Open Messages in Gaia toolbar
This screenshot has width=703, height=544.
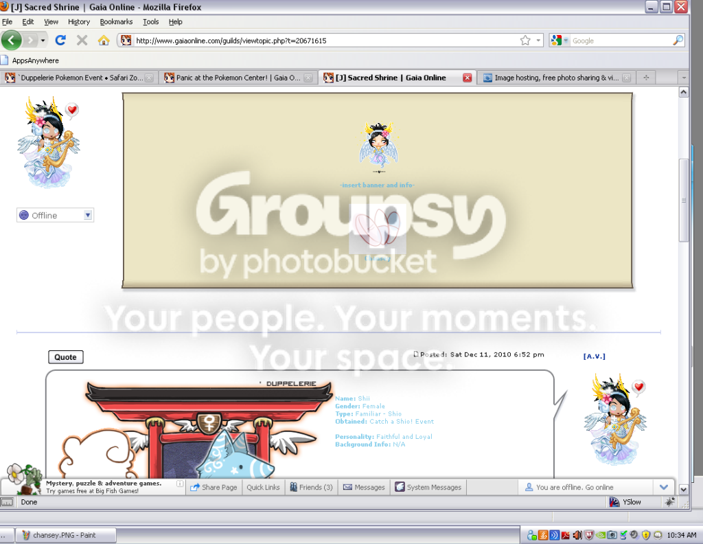point(364,487)
